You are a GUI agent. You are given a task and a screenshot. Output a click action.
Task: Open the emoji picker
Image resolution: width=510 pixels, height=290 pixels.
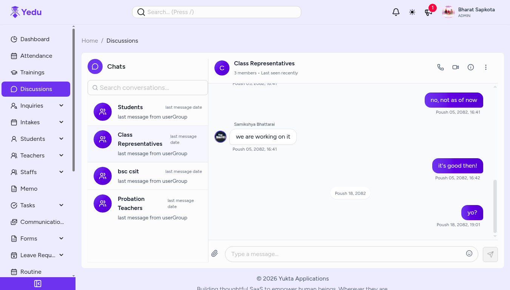point(469,254)
